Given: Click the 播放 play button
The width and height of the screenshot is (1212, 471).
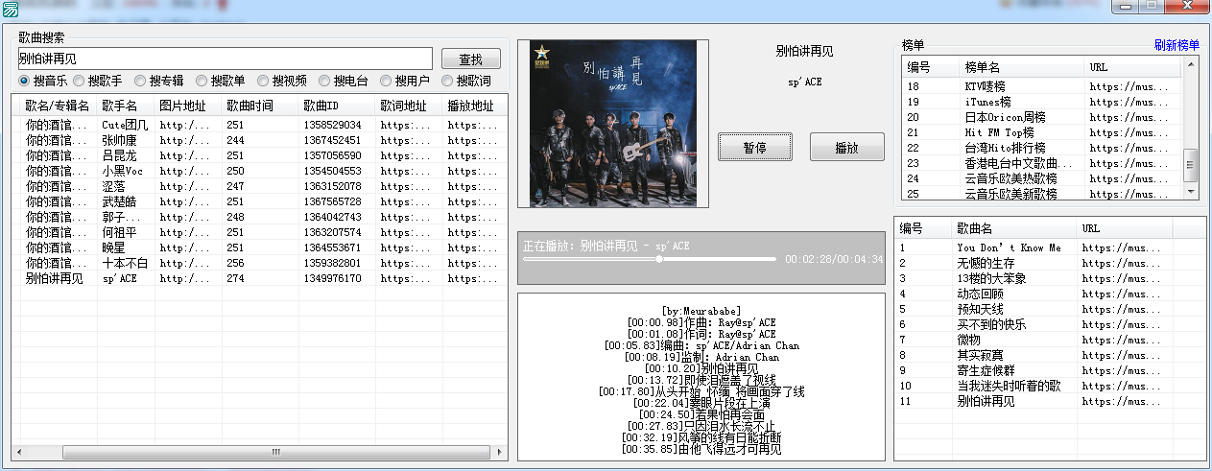Looking at the screenshot, I should pyautogui.click(x=846, y=148).
